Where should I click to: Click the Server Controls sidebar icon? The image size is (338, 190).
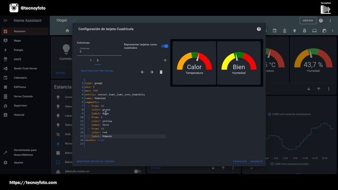(5, 96)
